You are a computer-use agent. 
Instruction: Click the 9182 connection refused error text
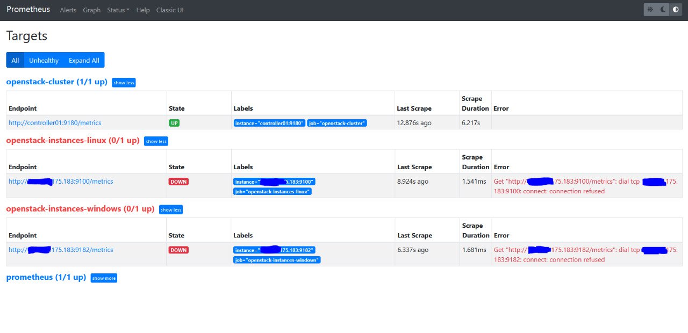[x=586, y=255]
